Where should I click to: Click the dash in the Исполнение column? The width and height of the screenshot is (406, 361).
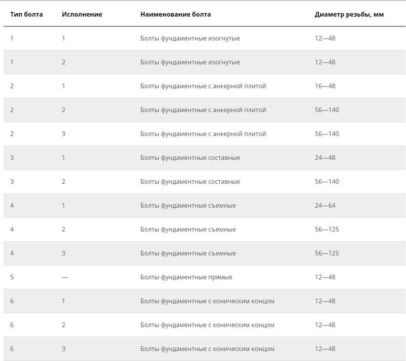[x=64, y=277]
